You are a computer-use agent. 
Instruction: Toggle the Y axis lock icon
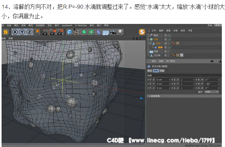point(22,32)
